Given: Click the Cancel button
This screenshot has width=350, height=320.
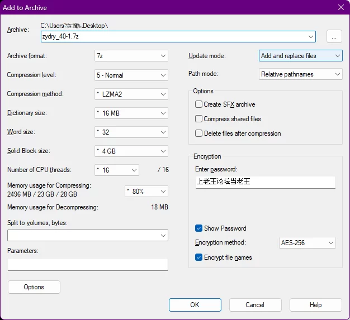Looking at the screenshot, I should (x=255, y=305).
